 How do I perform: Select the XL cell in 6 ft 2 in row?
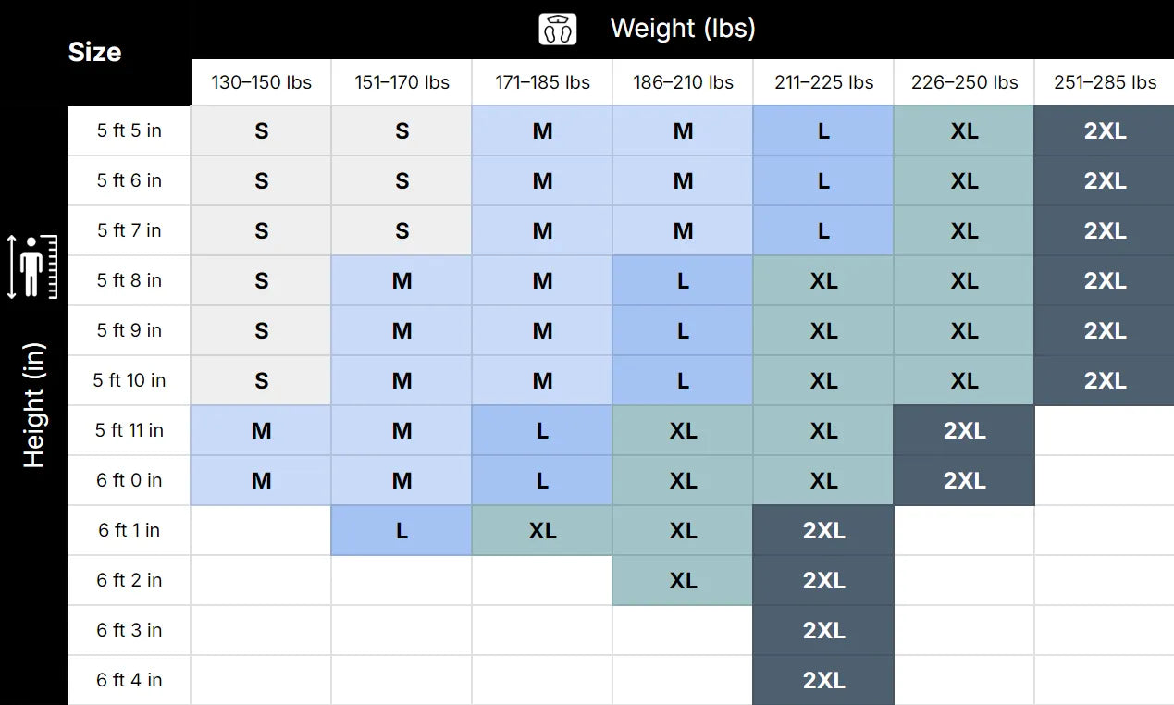pos(683,581)
